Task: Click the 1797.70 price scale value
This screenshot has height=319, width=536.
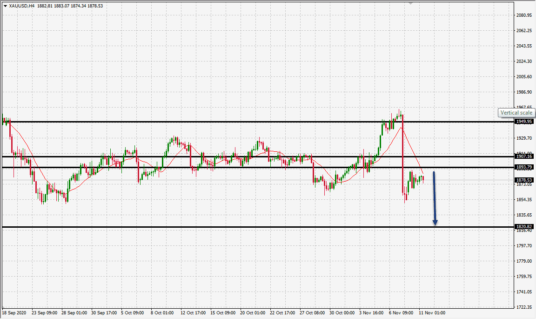Action: point(524,246)
